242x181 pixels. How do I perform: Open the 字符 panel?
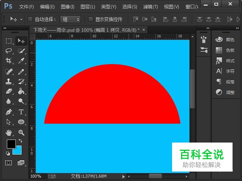225,71
